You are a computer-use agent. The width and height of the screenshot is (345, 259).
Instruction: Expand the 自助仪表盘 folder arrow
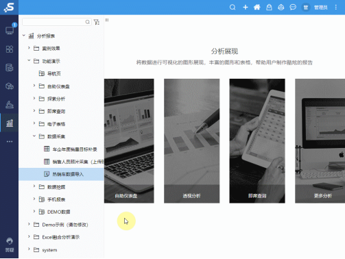tap(34, 86)
